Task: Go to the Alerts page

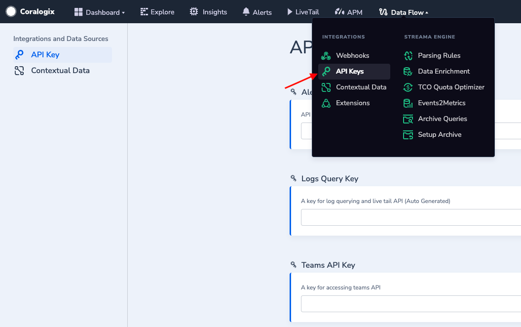Action: tap(257, 12)
